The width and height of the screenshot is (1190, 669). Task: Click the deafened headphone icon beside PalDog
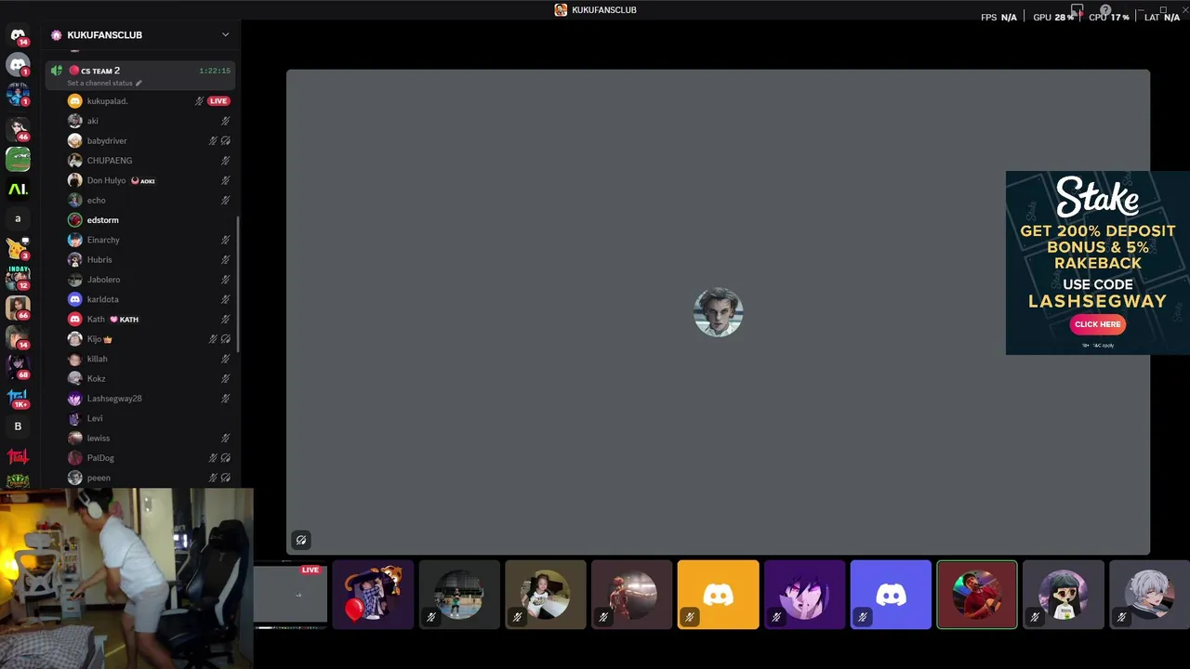pos(226,458)
